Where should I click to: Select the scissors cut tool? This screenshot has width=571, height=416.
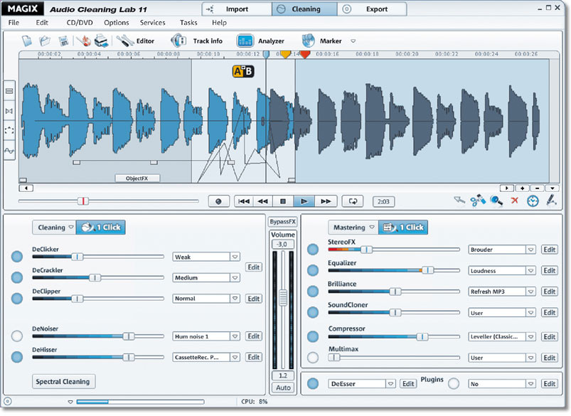[x=478, y=201]
